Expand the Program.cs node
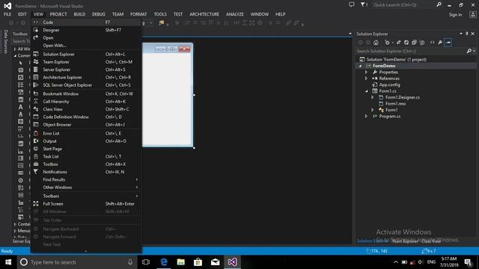Screen dimensions: 479x269 [366, 117]
